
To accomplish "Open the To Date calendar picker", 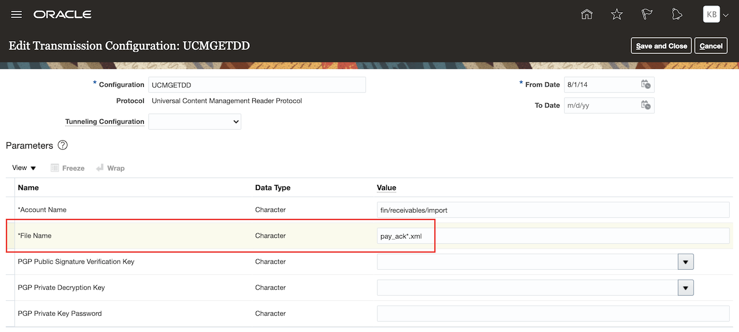I will 645,105.
